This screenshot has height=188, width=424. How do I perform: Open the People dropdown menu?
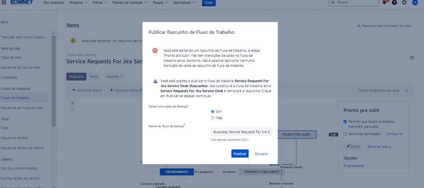160,3
